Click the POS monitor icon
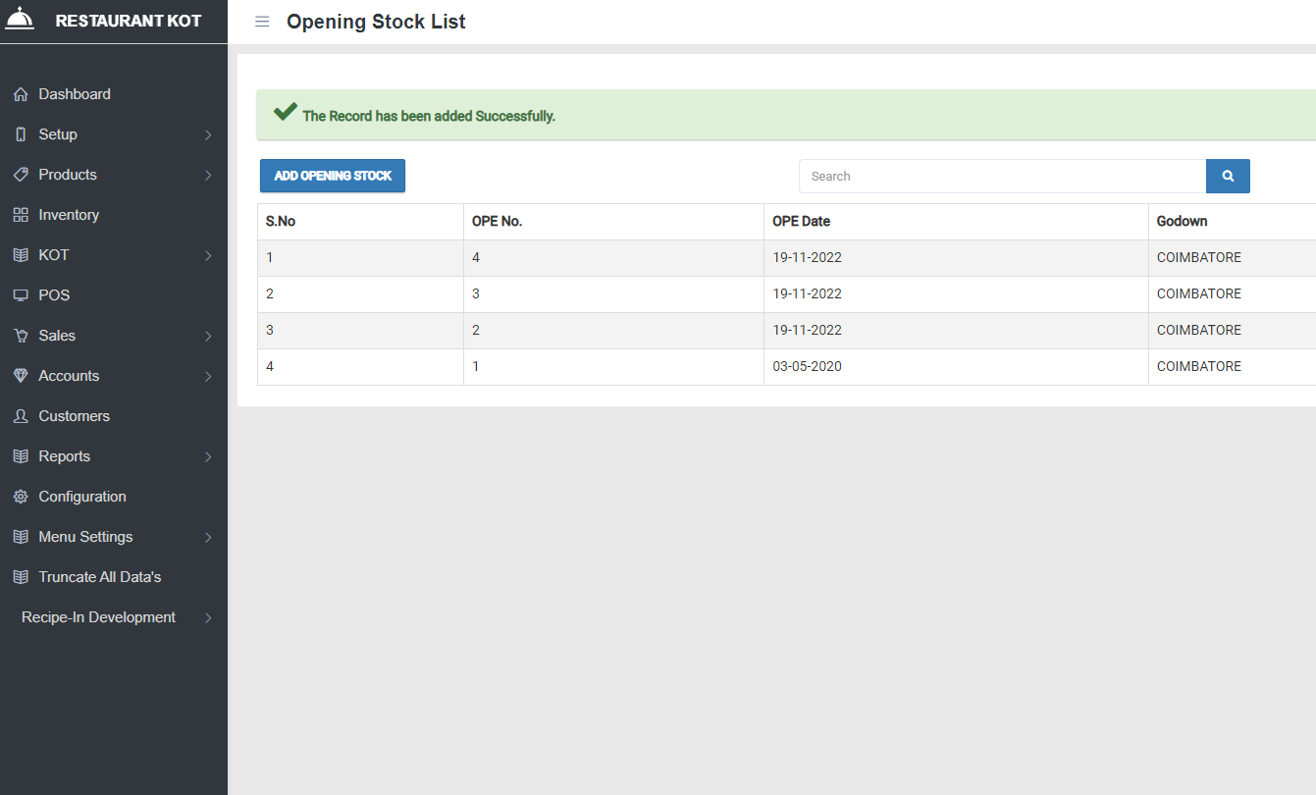Screen dimensions: 1316x795 point(21,295)
